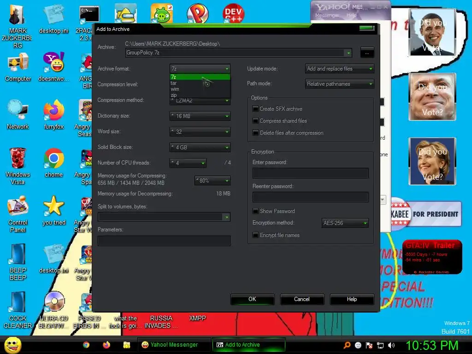Choose zip in the format list
Image resolution: width=472 pixels, height=354 pixels.
pyautogui.click(x=200, y=95)
